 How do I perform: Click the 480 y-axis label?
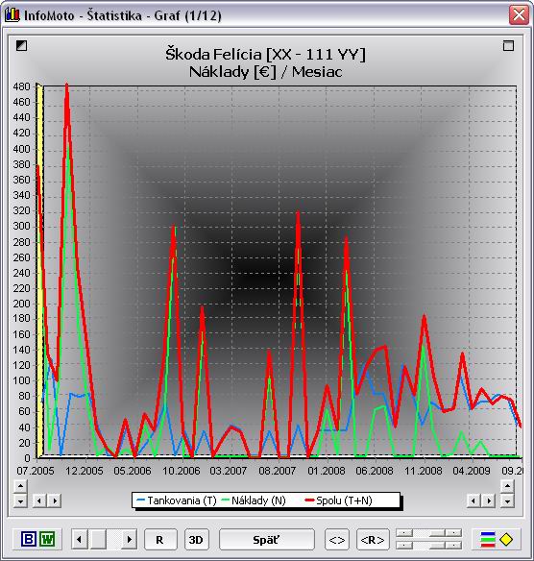[x=21, y=86]
